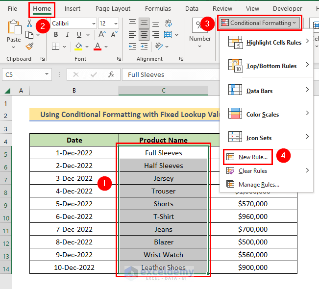Open Fill Color dropdown arrow
This screenshot has height=289, width=319.
[x=87, y=47]
